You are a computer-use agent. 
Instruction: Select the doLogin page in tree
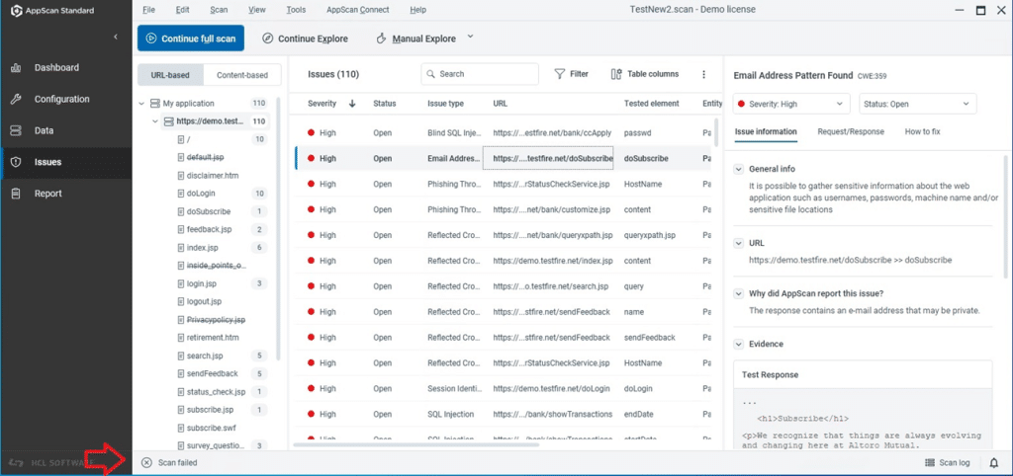tap(200, 194)
